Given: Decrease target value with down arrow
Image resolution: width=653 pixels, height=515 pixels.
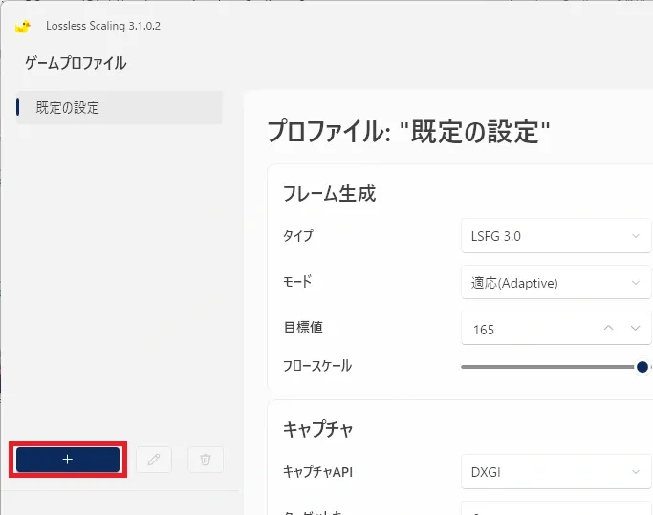Looking at the screenshot, I should 635,328.
